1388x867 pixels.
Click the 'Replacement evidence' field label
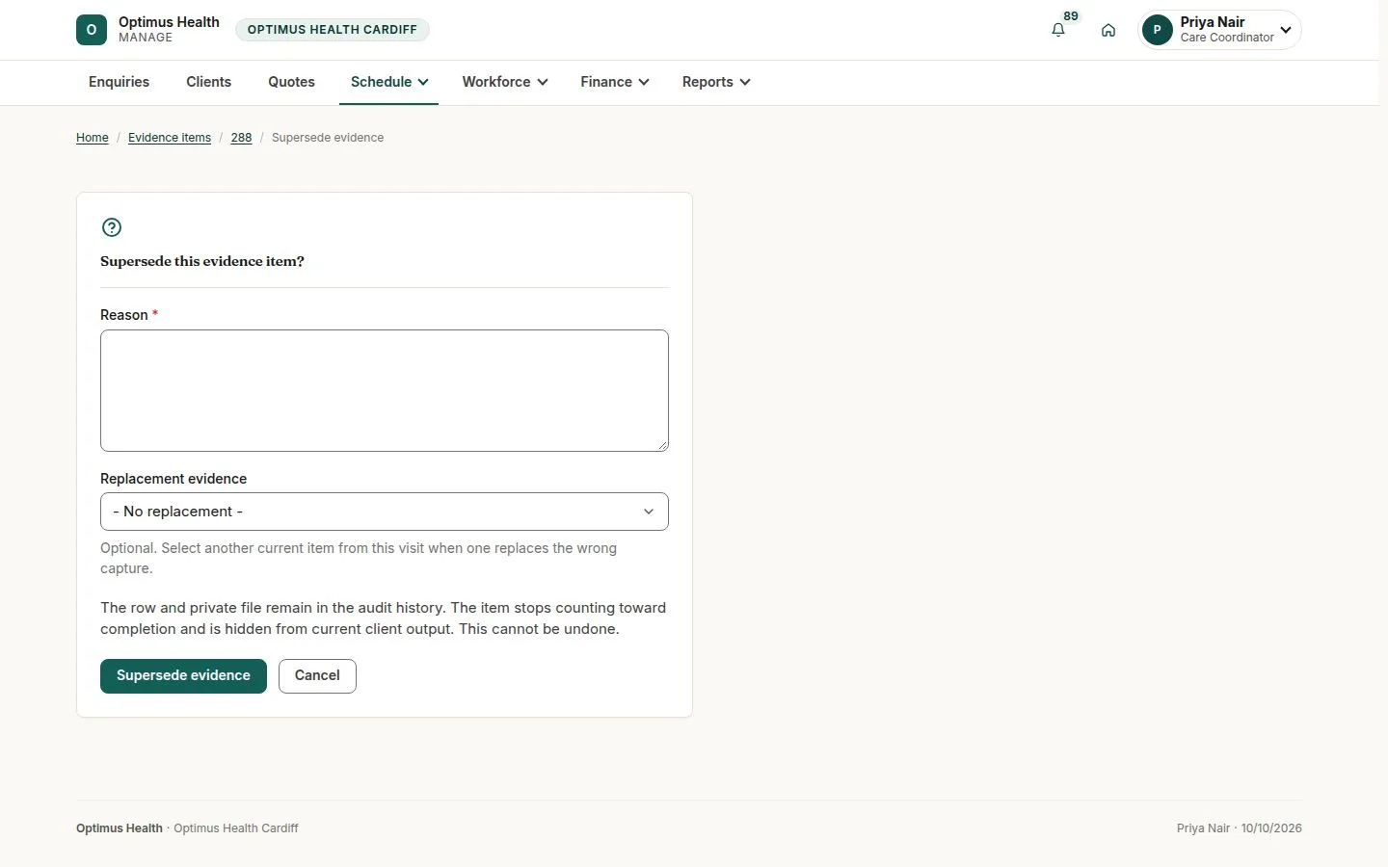173,479
